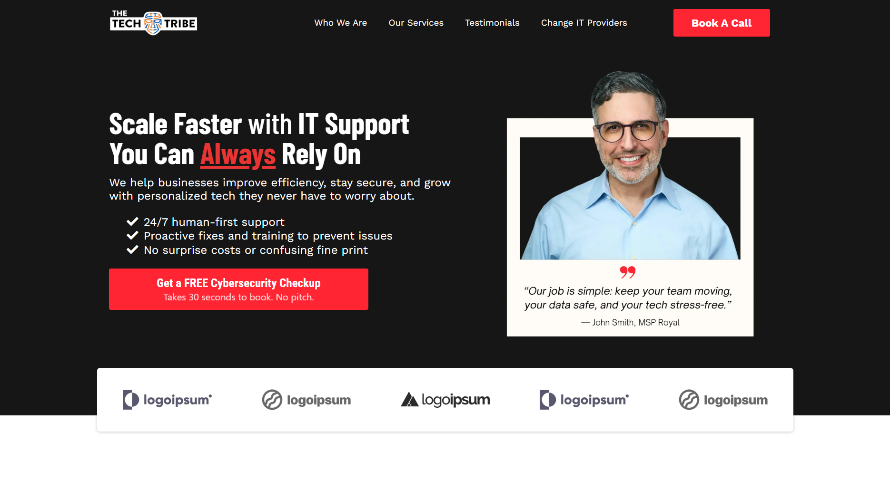Screen dimensions: 890x490
Task: Click the first logoipsum half-circle logo
Action: pyautogui.click(x=167, y=400)
